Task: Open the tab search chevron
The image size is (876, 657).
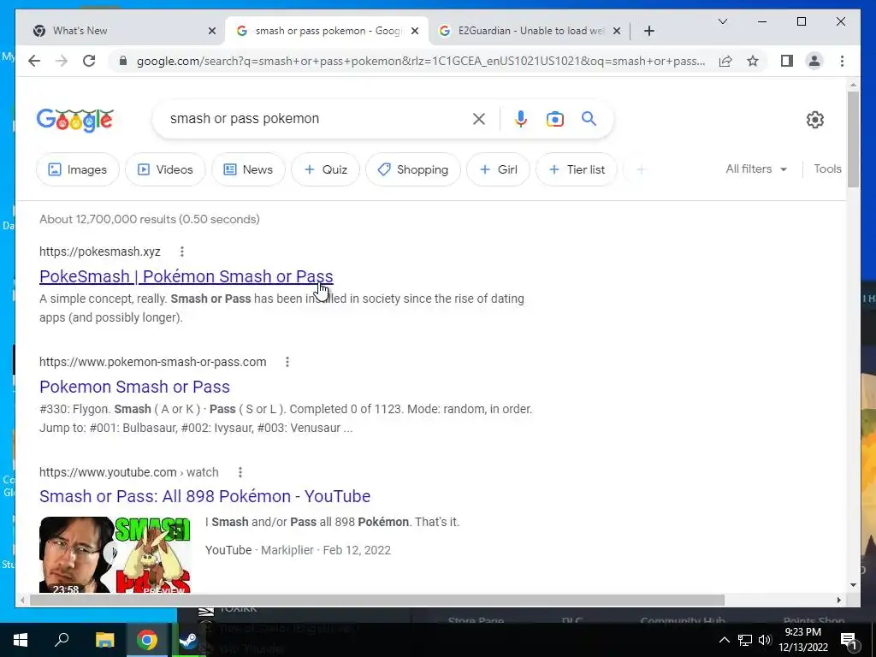Action: pos(722,21)
